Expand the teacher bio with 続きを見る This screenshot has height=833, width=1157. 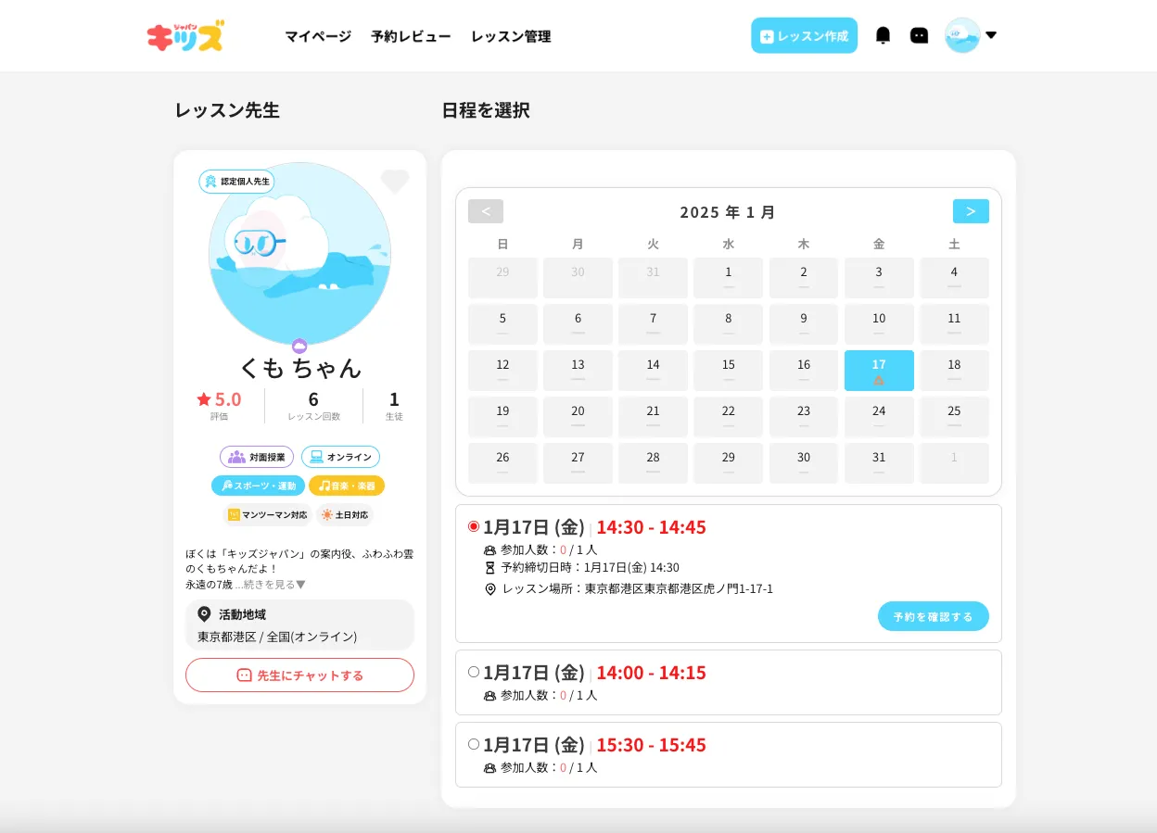(x=270, y=585)
